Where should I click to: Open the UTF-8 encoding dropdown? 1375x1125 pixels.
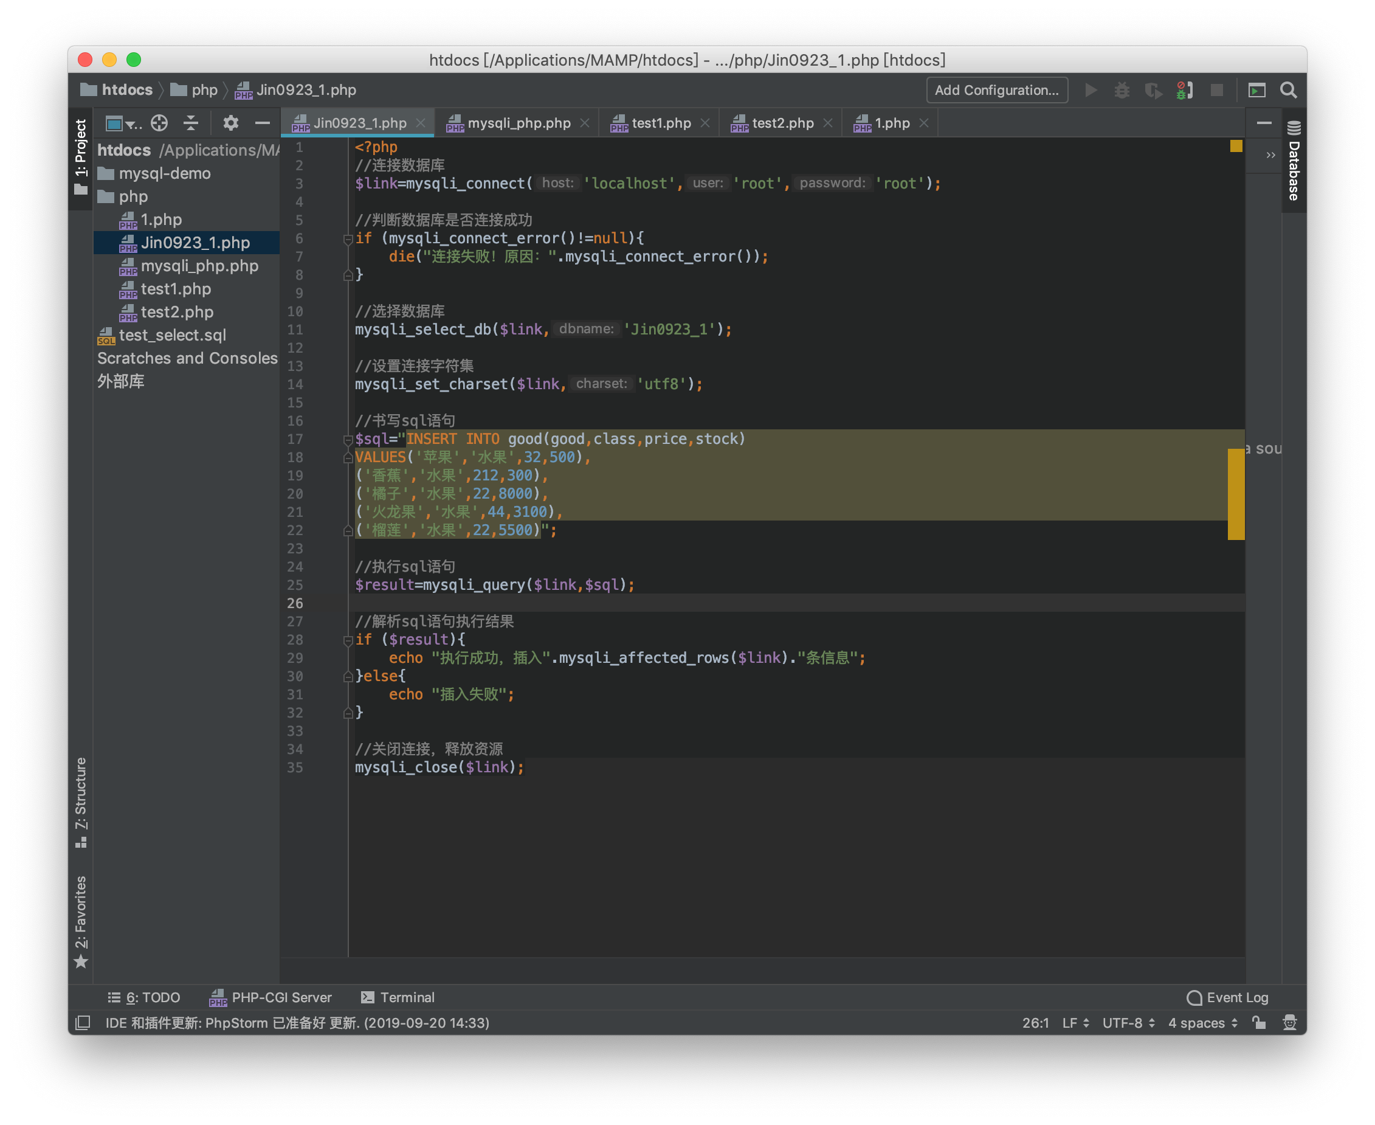[1128, 1023]
